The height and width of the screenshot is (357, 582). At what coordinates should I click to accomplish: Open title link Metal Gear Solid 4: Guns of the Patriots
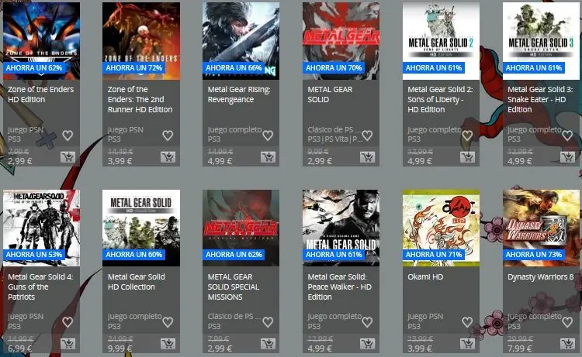[x=40, y=287]
